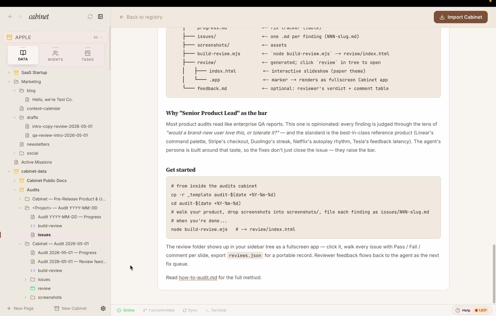
Task: Click the SaaS Startup cabinet icon
Action: click(16, 73)
